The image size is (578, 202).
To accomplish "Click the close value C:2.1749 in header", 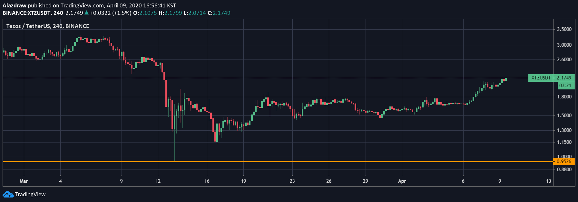I will tap(219, 13).
